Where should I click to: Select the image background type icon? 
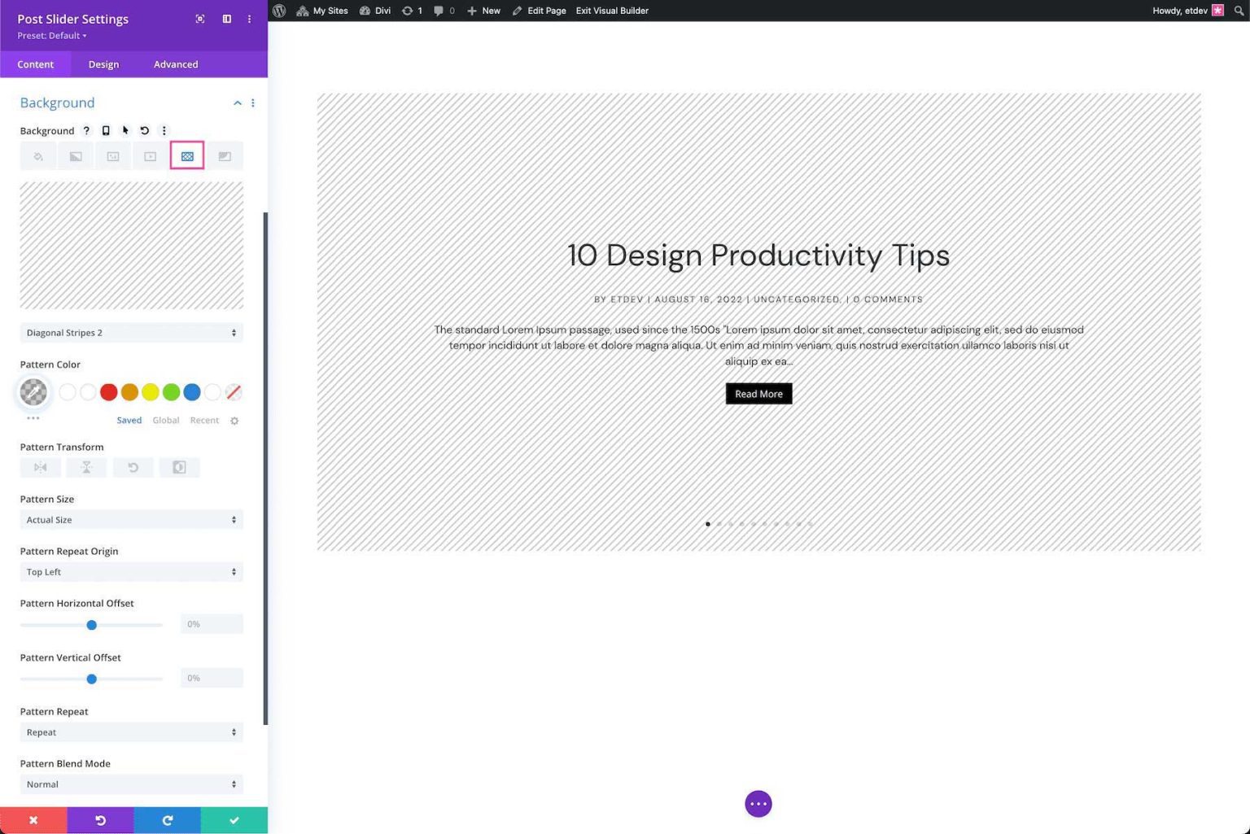pyautogui.click(x=112, y=155)
